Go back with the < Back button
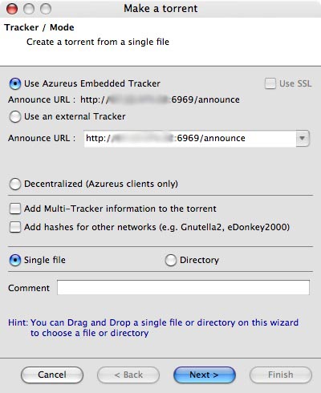 point(128,375)
